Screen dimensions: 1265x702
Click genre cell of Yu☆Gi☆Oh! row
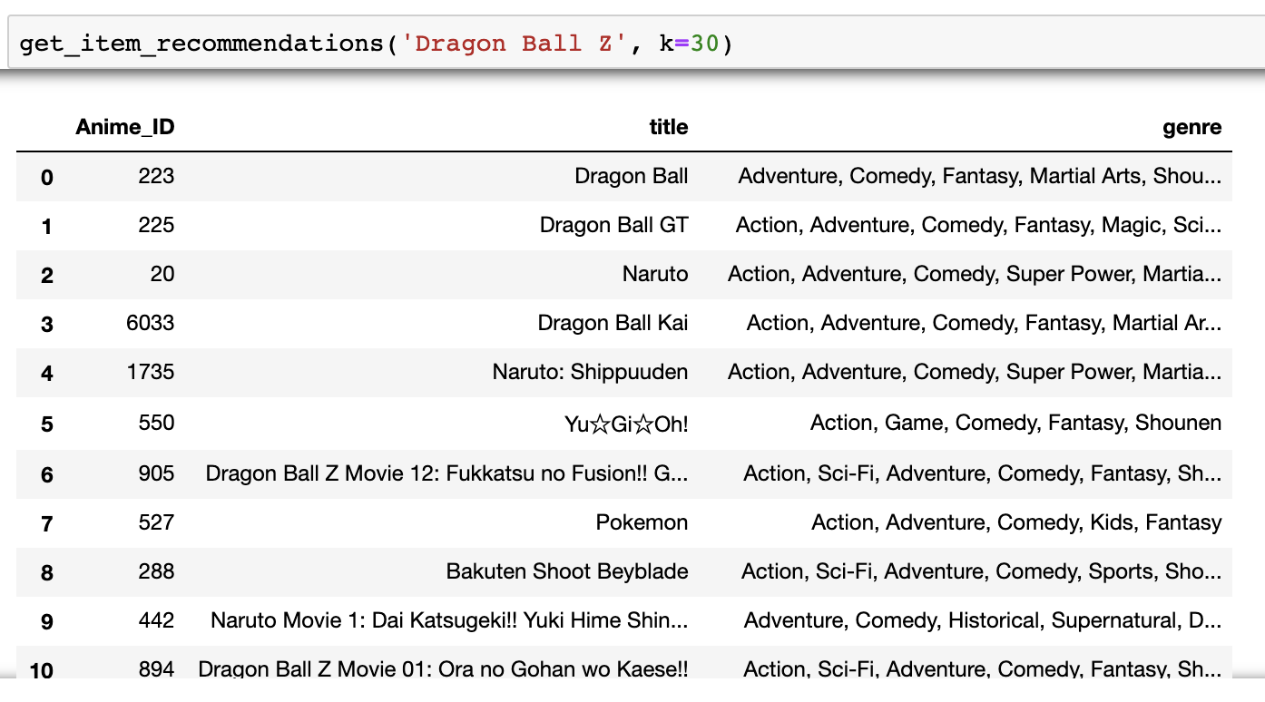[1015, 423]
